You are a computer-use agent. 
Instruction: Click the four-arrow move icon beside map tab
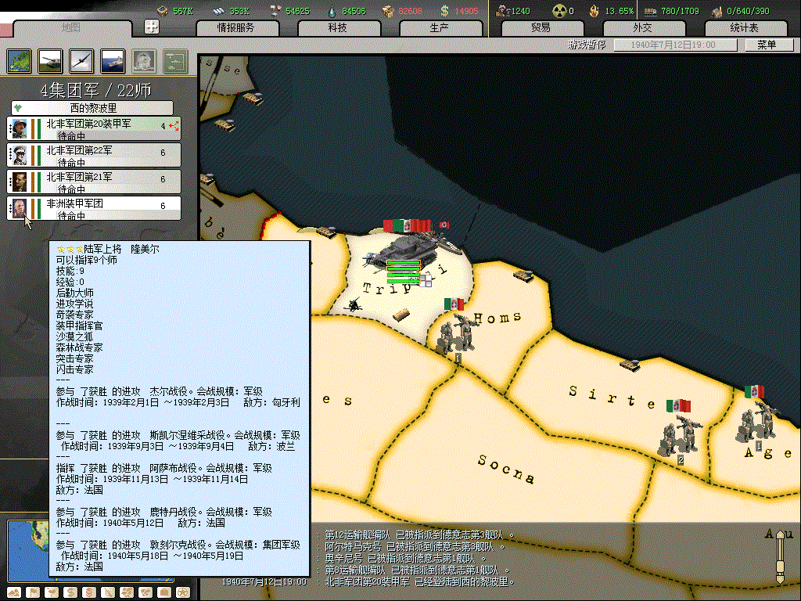click(x=153, y=27)
